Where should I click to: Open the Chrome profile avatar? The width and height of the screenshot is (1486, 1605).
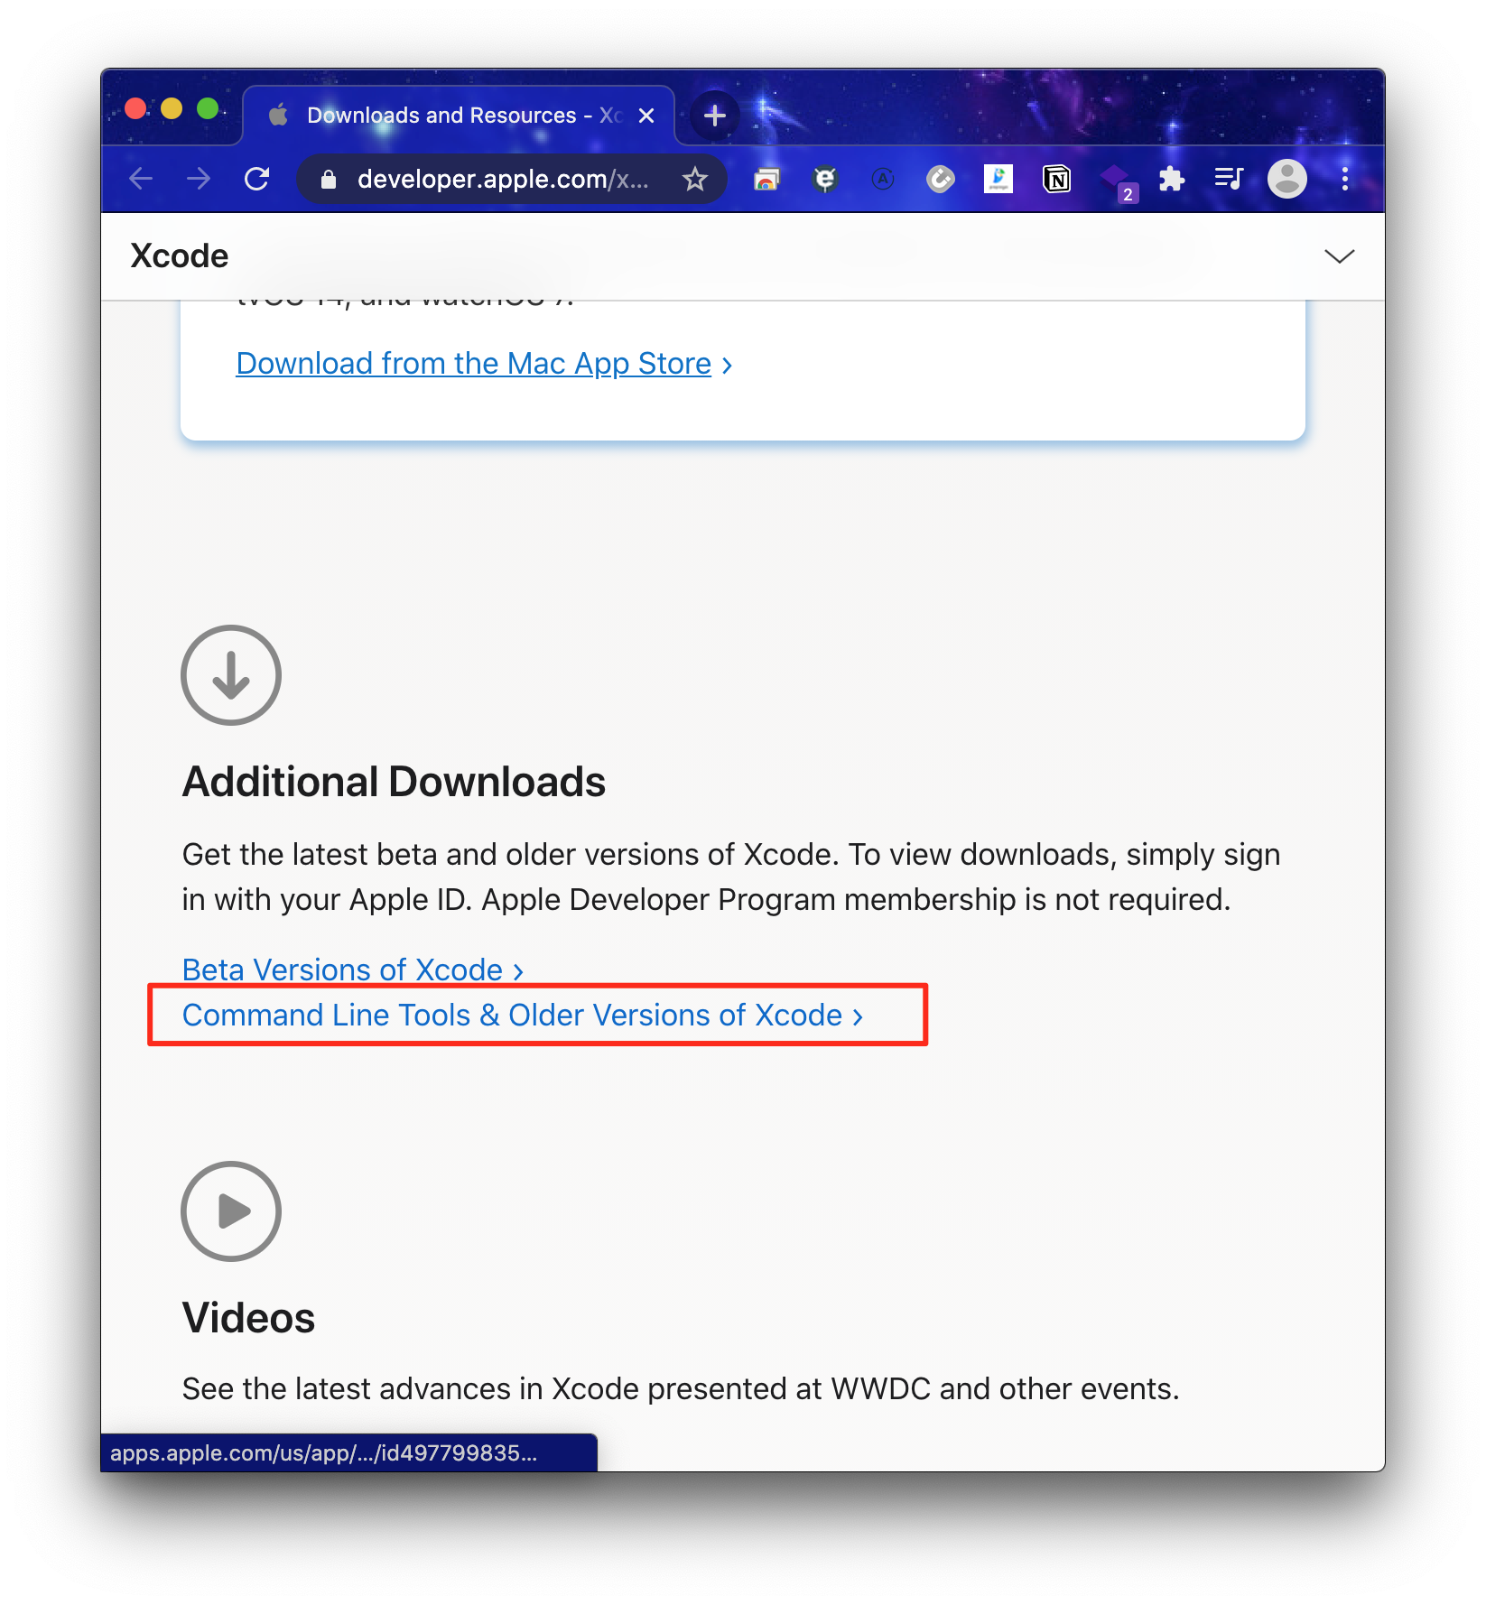click(1286, 179)
